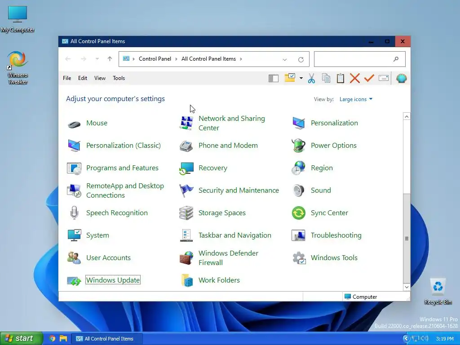Select All Control Panel Items taskbar button
Viewport: 460px width, 345px height.
click(107, 339)
